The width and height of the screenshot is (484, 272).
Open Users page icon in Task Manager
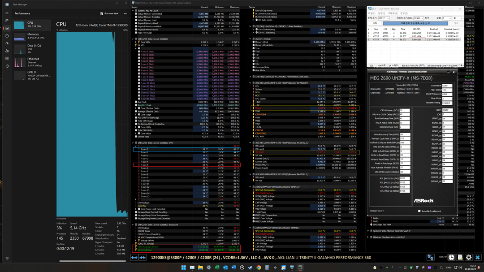point(7,51)
